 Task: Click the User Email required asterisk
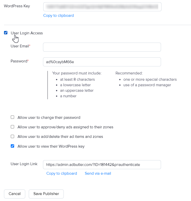29,45
